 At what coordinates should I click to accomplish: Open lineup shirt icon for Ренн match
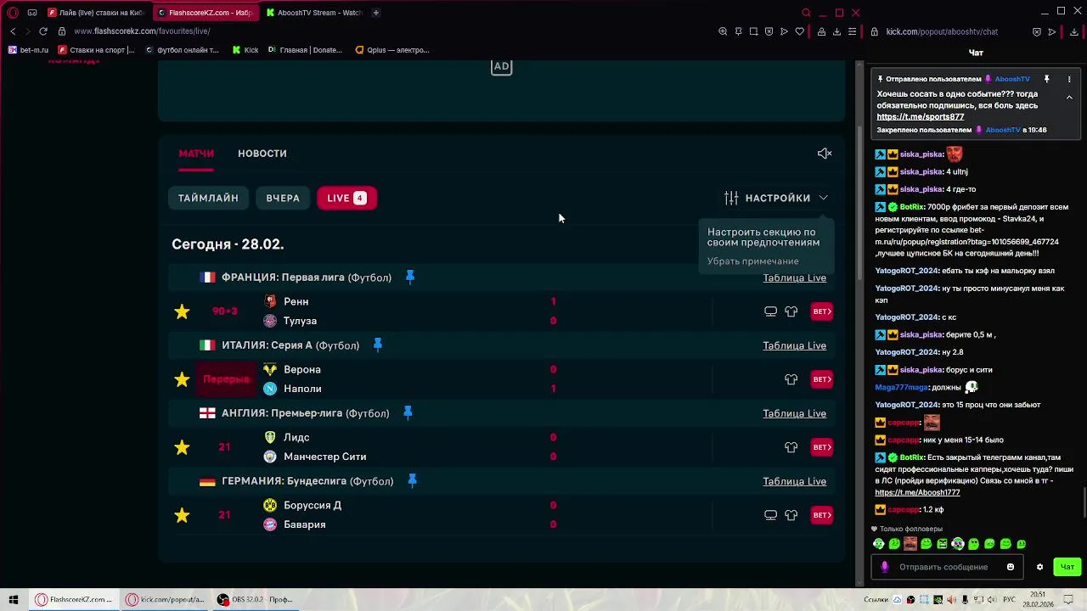click(x=791, y=311)
